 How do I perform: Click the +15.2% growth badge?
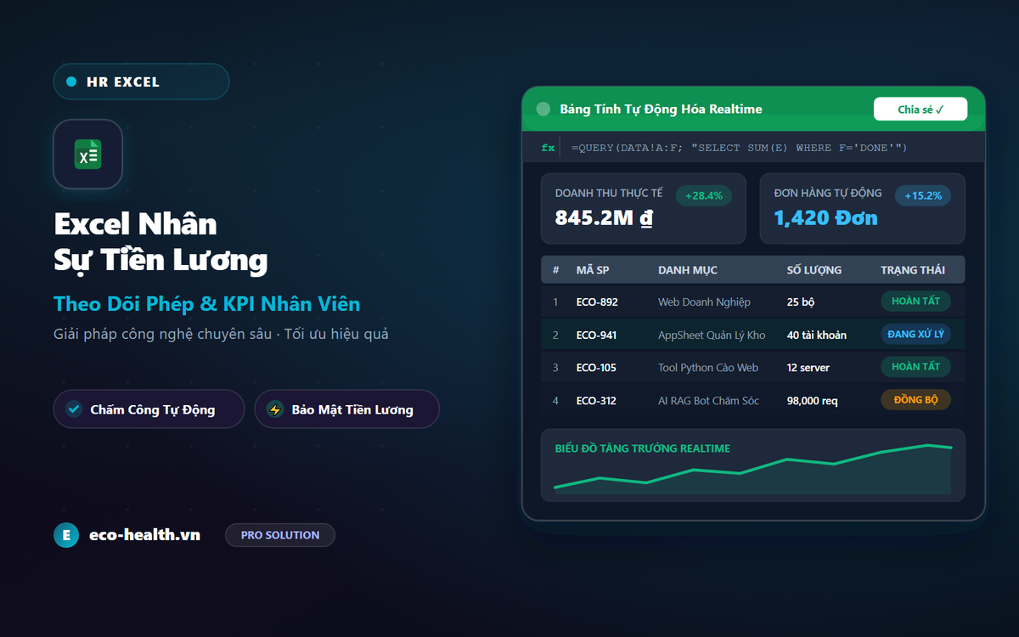point(923,195)
